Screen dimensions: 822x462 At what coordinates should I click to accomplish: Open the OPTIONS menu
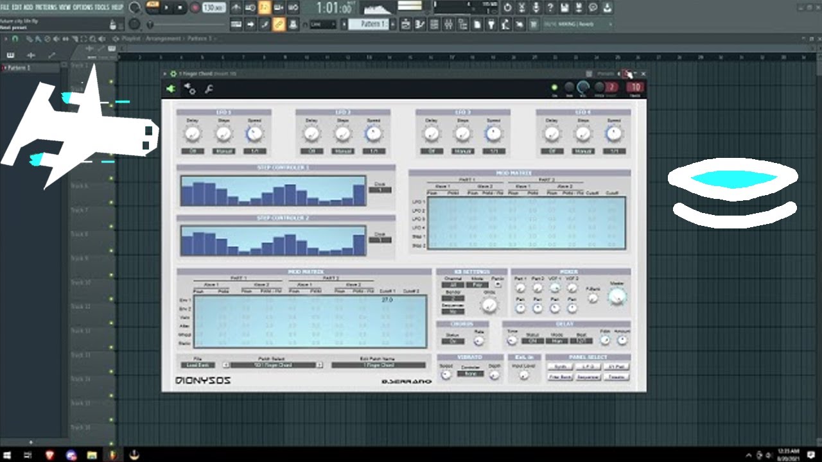(83, 7)
